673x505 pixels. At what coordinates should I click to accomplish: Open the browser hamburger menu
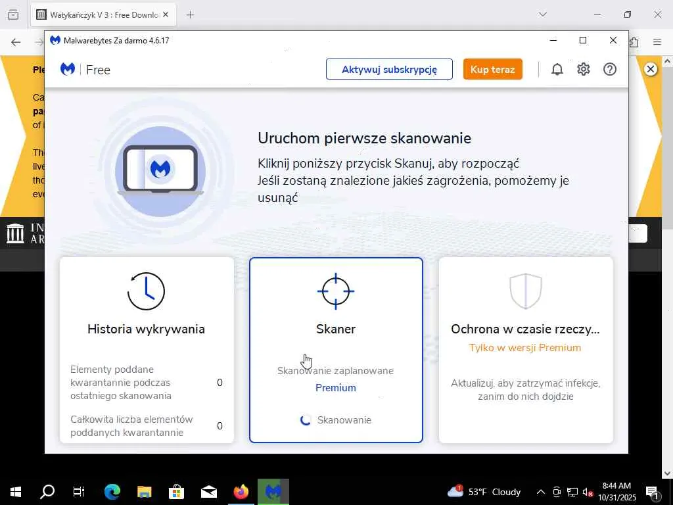pos(657,42)
